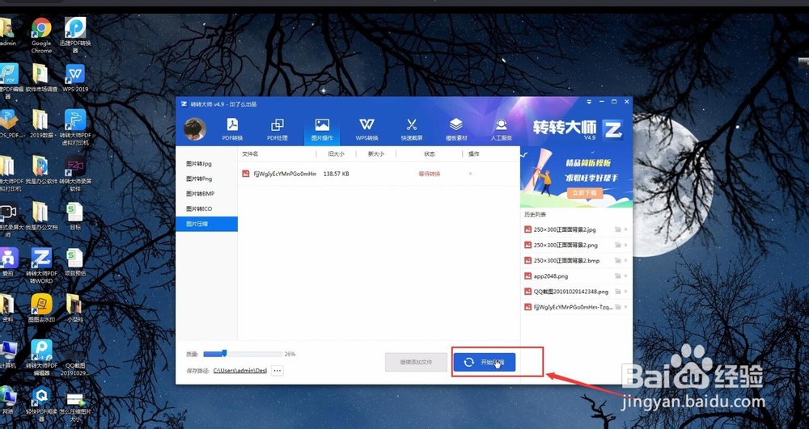
Task: Open the 转转大师PDF虚拟打印机 desktop shortcut
Action: [75, 127]
